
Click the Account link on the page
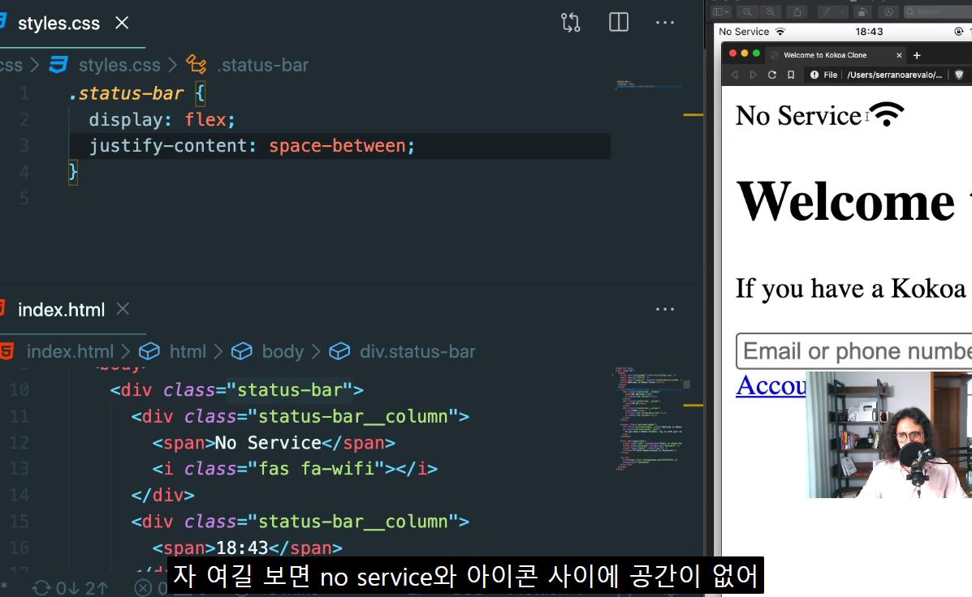771,385
